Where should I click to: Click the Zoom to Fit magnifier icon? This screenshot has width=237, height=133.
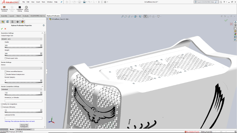click(x=123, y=16)
